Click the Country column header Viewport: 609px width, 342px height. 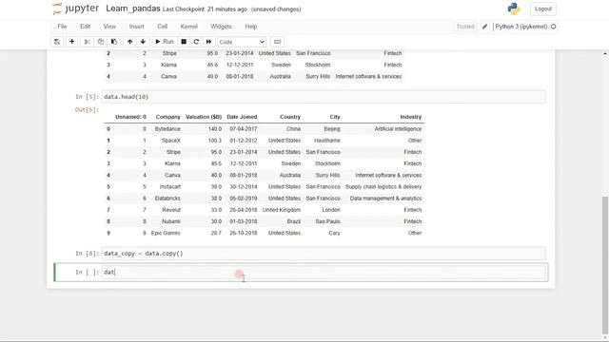(289, 117)
